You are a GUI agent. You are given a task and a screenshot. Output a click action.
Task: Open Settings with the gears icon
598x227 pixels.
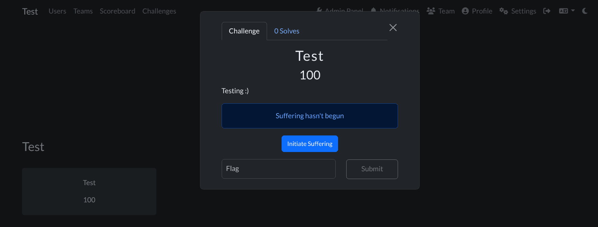click(x=504, y=11)
